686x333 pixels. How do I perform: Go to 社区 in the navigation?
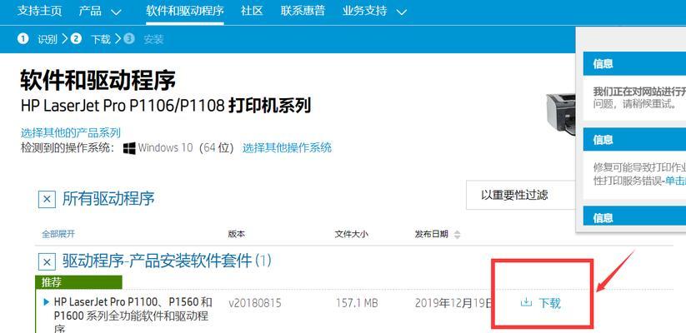tap(252, 11)
